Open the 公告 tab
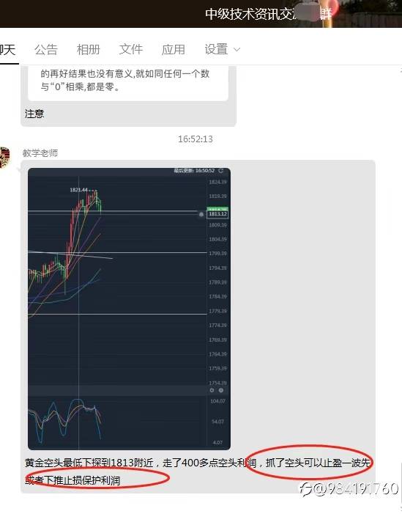 46,50
